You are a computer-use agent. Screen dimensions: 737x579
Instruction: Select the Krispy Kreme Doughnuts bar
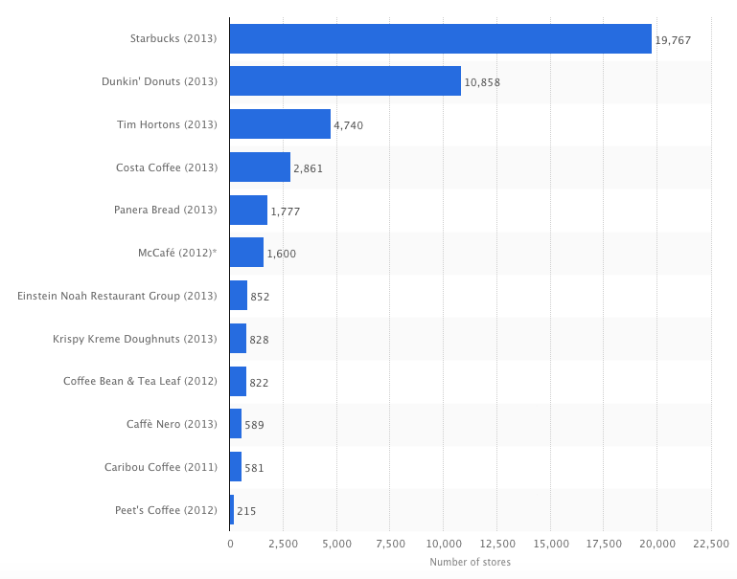(238, 338)
